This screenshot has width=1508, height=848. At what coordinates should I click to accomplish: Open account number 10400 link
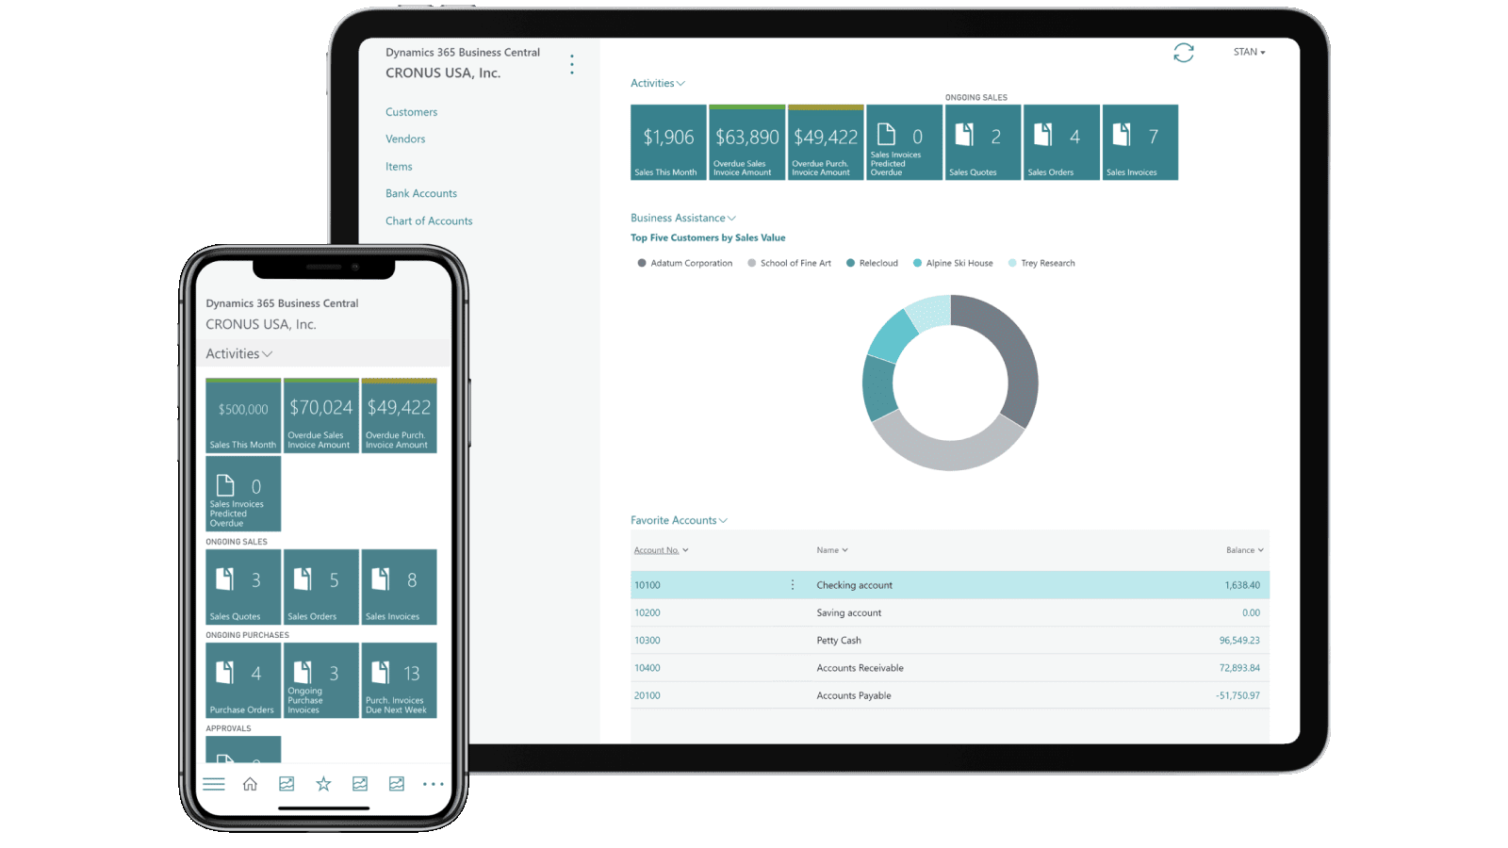(x=647, y=668)
